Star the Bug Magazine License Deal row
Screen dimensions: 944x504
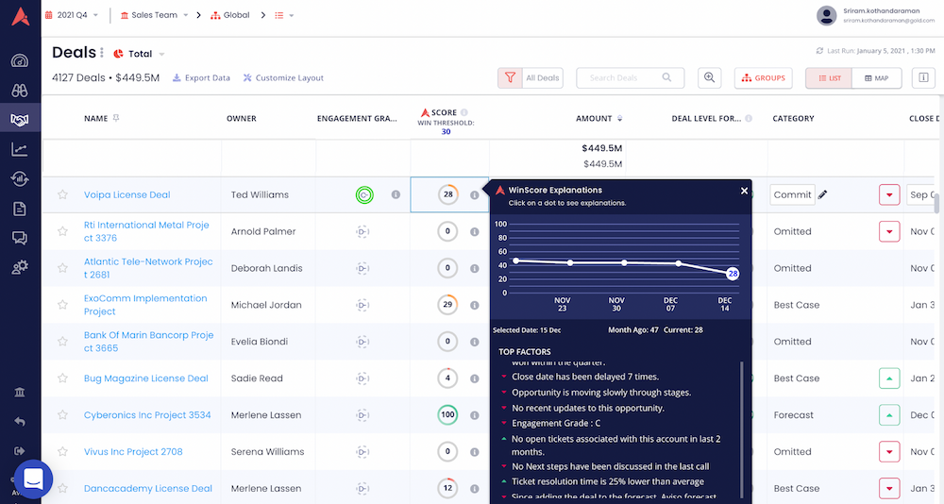point(62,378)
